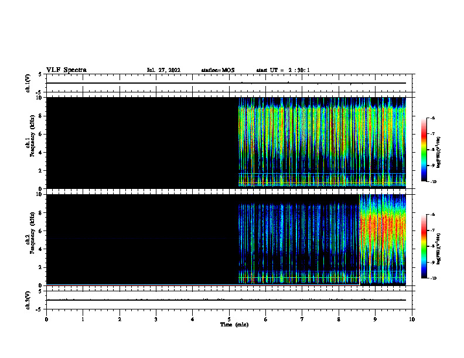Click the "-7" label on ch.1 colorbar
Image resolution: width=464 pixels, height=358 pixels.
(x=432, y=134)
